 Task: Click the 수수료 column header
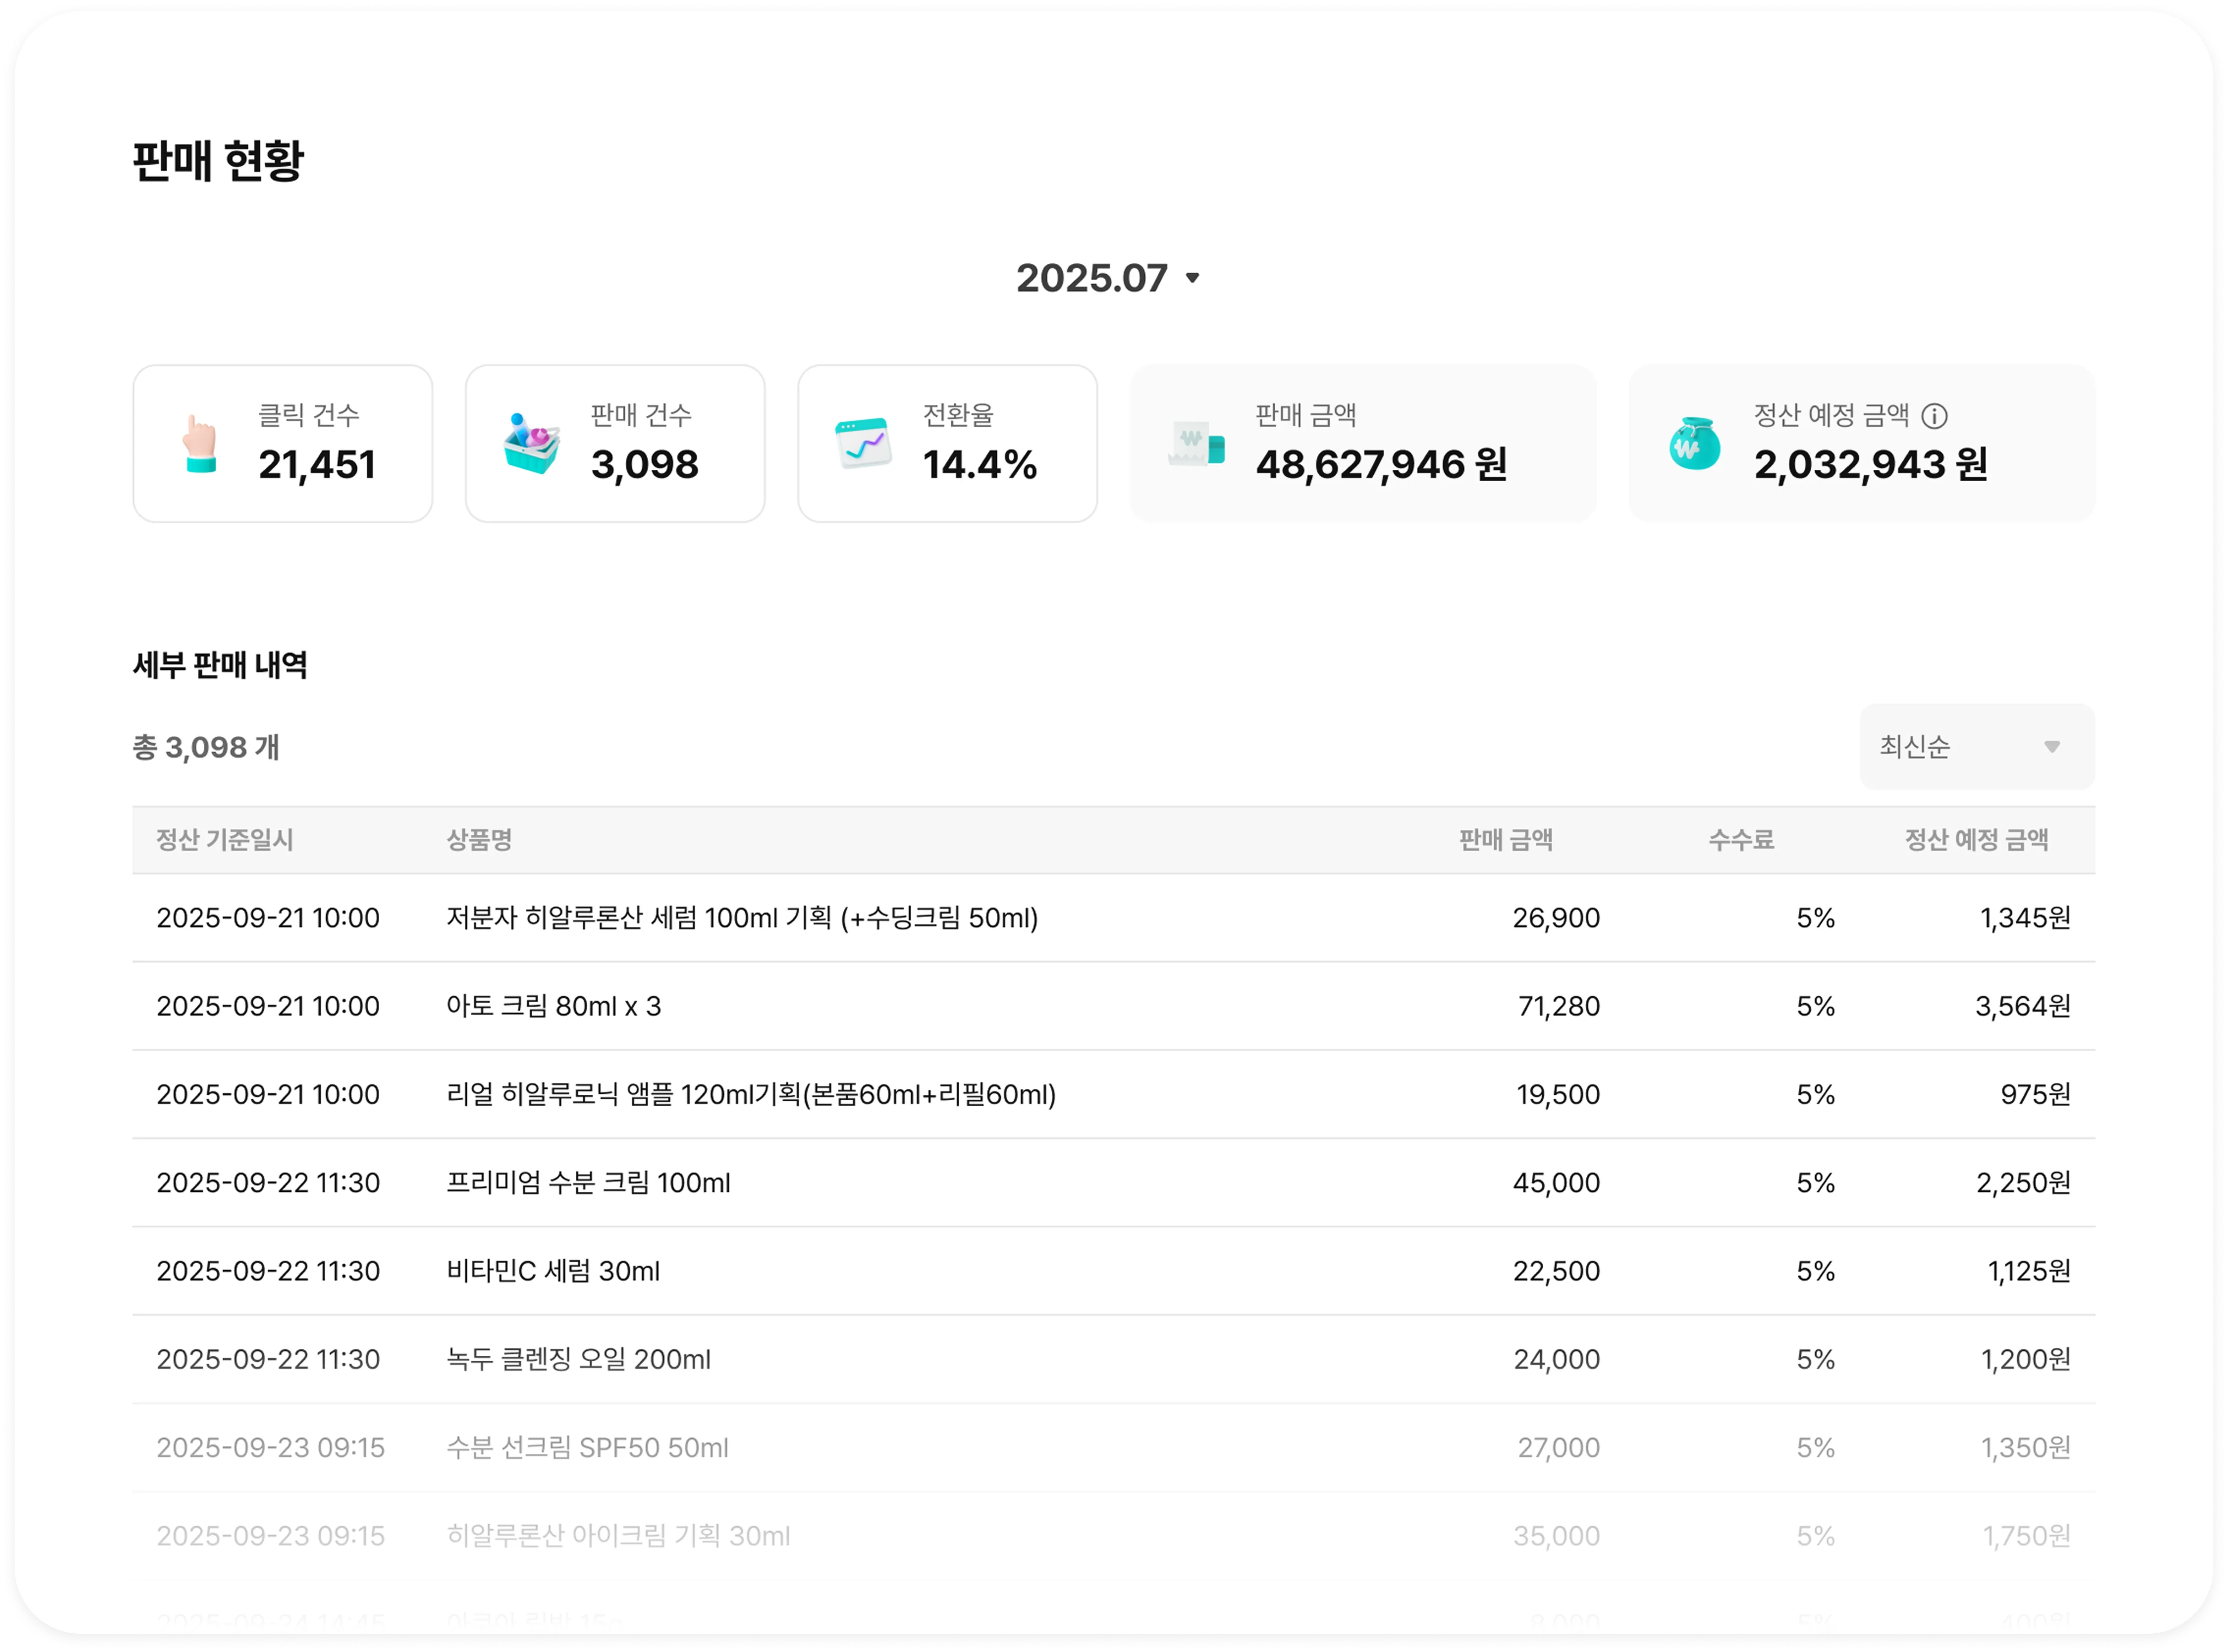(1741, 840)
